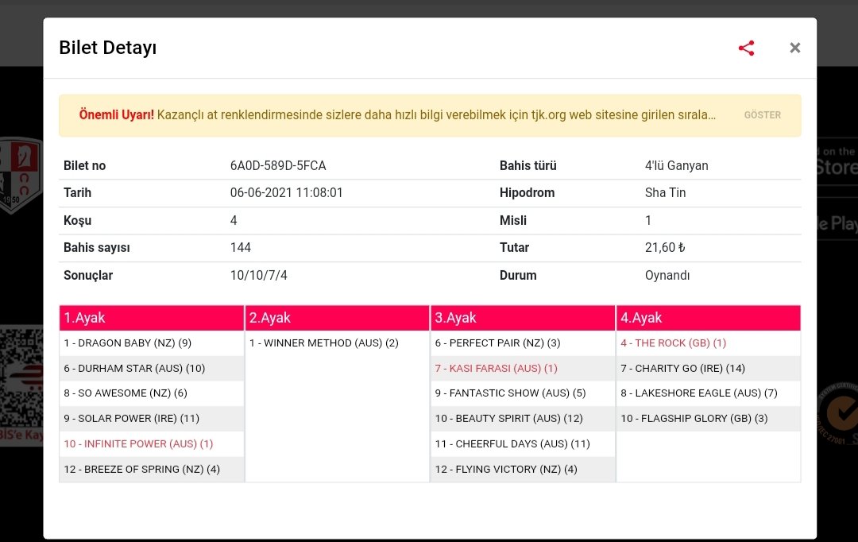Click the amount 21,60 ₺
Image resolution: width=858 pixels, height=542 pixels.
pos(665,247)
